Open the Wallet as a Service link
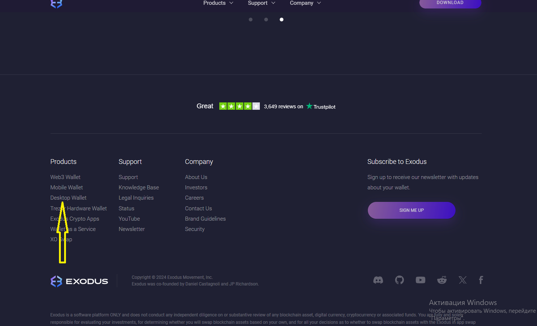The image size is (537, 326). [x=73, y=229]
